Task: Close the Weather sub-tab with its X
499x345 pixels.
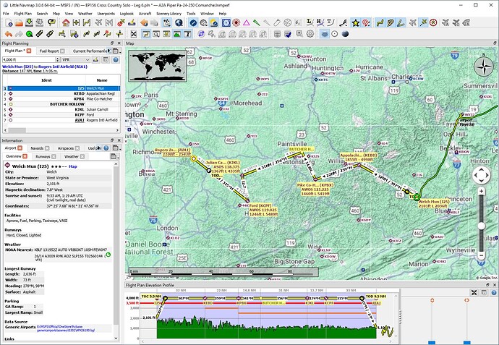Action: pyautogui.click(x=82, y=156)
